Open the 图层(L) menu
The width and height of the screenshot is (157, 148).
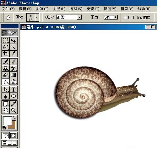point(59,9)
